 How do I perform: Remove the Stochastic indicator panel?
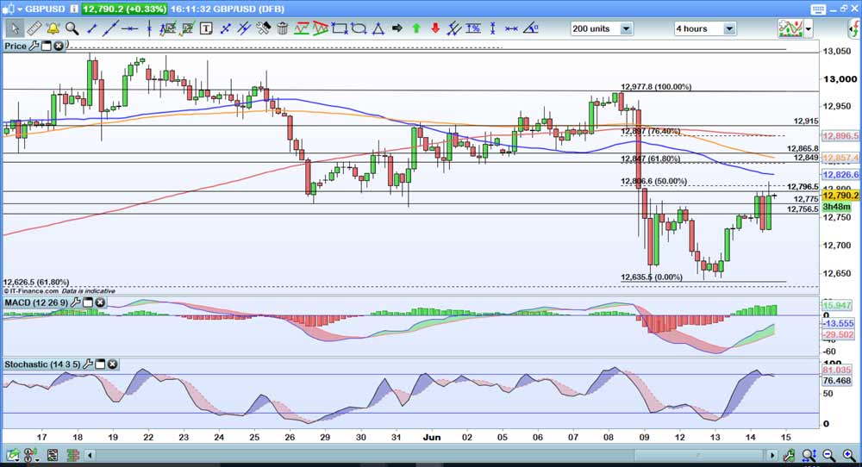(x=112, y=364)
